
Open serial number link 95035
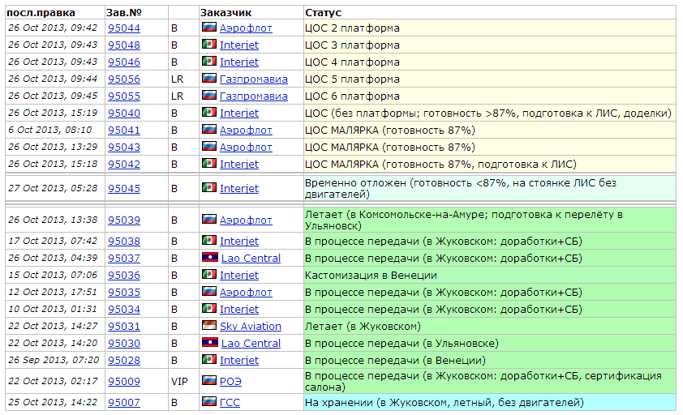(124, 292)
